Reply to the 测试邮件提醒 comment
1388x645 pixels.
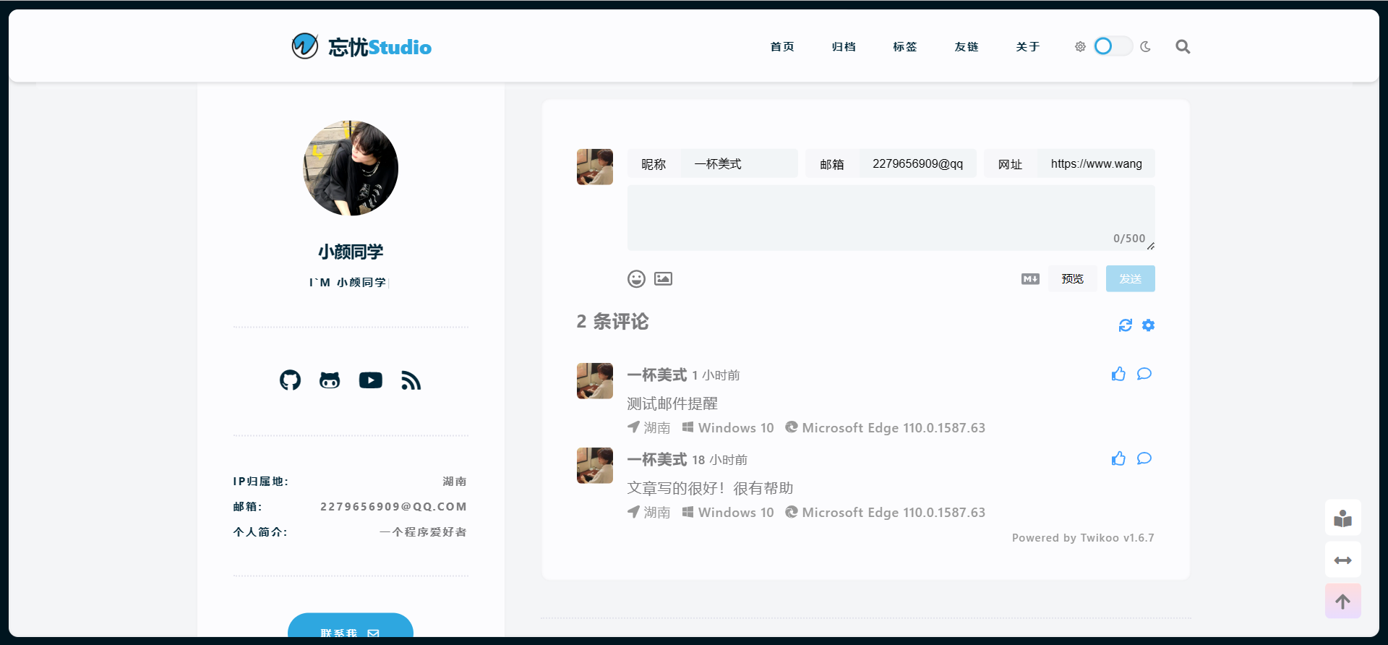[x=1144, y=374]
